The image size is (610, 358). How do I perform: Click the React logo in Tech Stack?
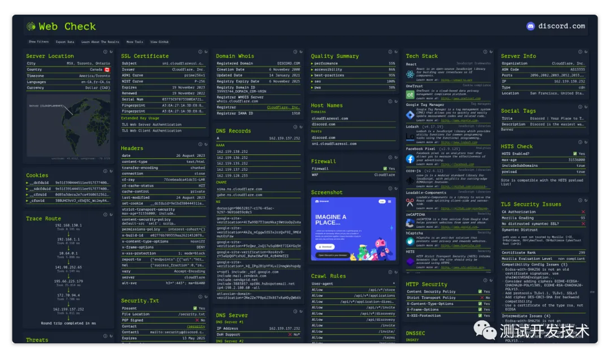point(410,74)
